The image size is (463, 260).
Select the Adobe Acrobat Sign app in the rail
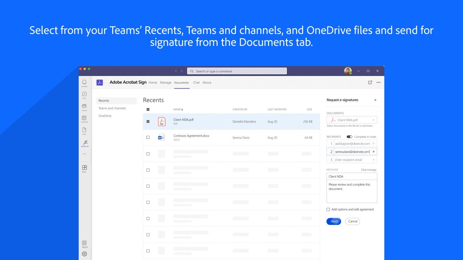tap(85, 144)
